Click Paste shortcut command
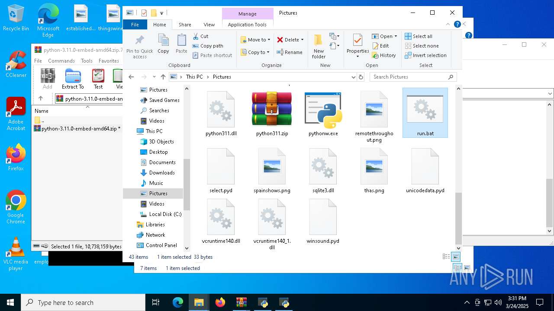The width and height of the screenshot is (554, 311). pyautogui.click(x=212, y=55)
